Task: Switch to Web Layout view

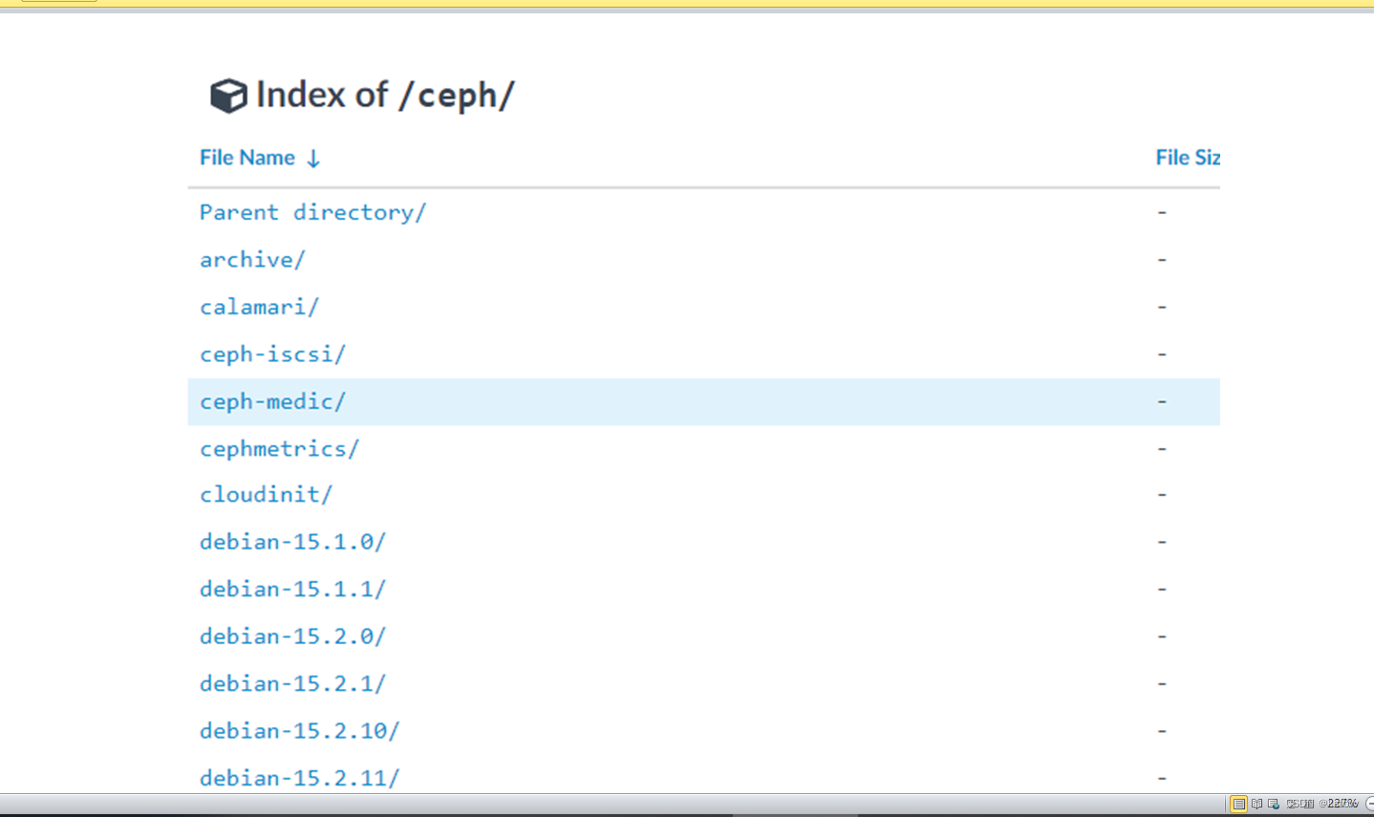Action: [x=1274, y=804]
